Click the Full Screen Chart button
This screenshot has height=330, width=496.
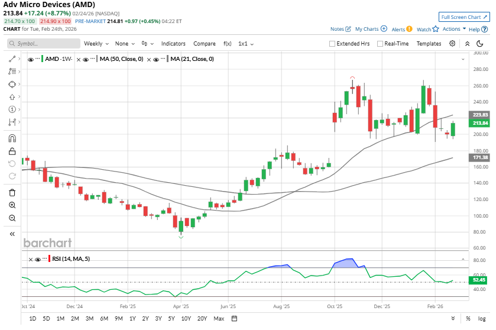click(464, 17)
